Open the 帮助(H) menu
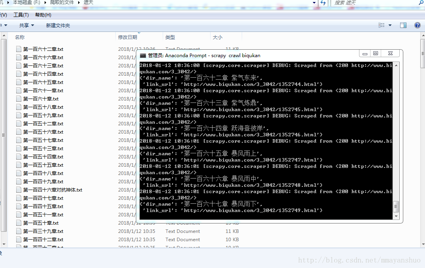 coord(43,15)
